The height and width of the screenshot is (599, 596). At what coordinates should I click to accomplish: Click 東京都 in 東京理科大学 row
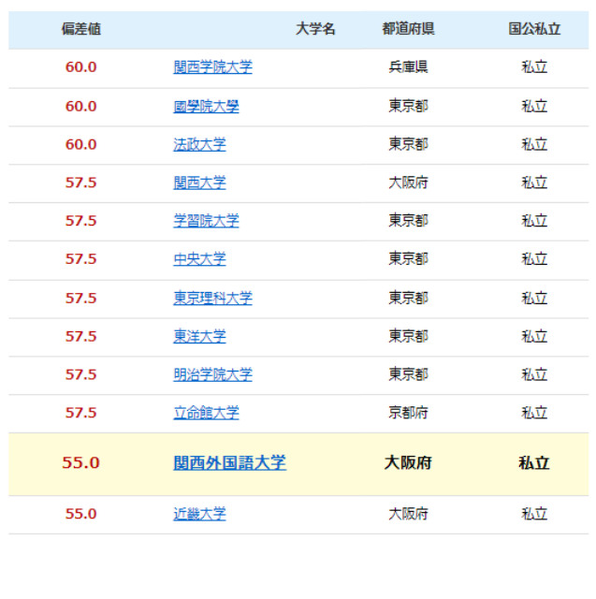point(408,298)
